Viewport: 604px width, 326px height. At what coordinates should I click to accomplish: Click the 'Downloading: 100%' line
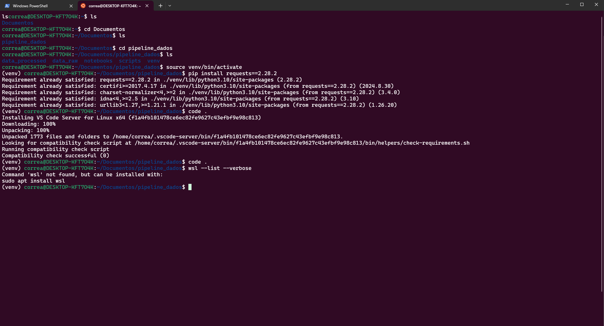coord(29,124)
